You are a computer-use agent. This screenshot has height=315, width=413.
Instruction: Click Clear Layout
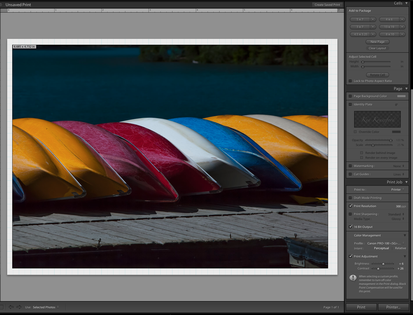coord(377,48)
